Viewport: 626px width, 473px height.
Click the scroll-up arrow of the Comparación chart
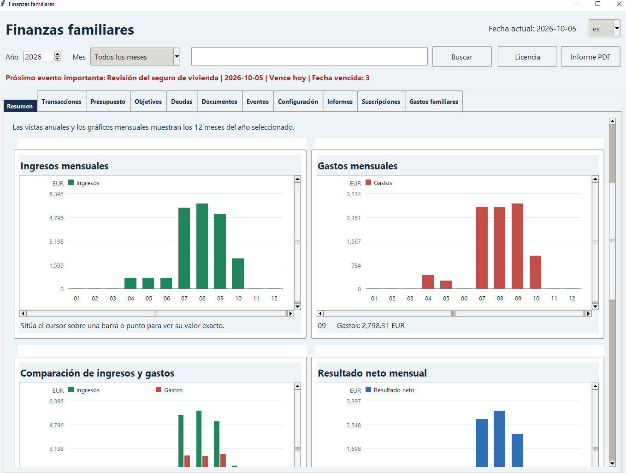[x=297, y=386]
